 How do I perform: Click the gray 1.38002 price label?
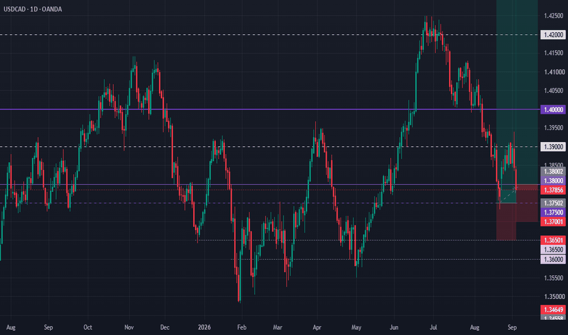click(553, 171)
